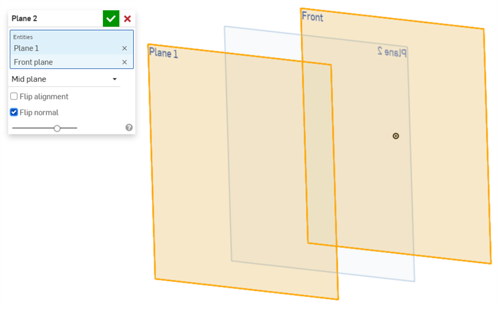Click the slider handle in the dialog

[57, 128]
